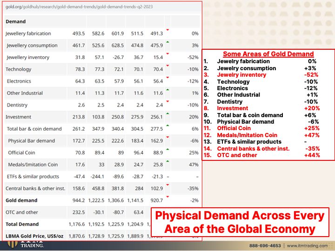Image resolution: width=335 pixels, height=251 pixels.
Task: Click list item '8. Investment' in red
Action: pyautogui.click(x=261, y=108)
